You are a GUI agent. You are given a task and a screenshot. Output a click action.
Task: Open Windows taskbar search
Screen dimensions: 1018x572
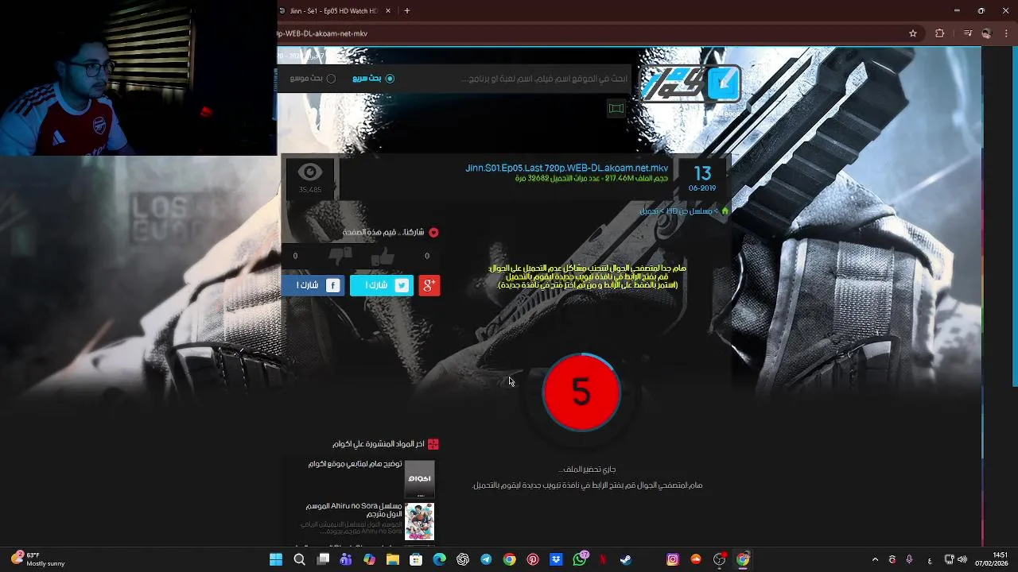pos(299,559)
